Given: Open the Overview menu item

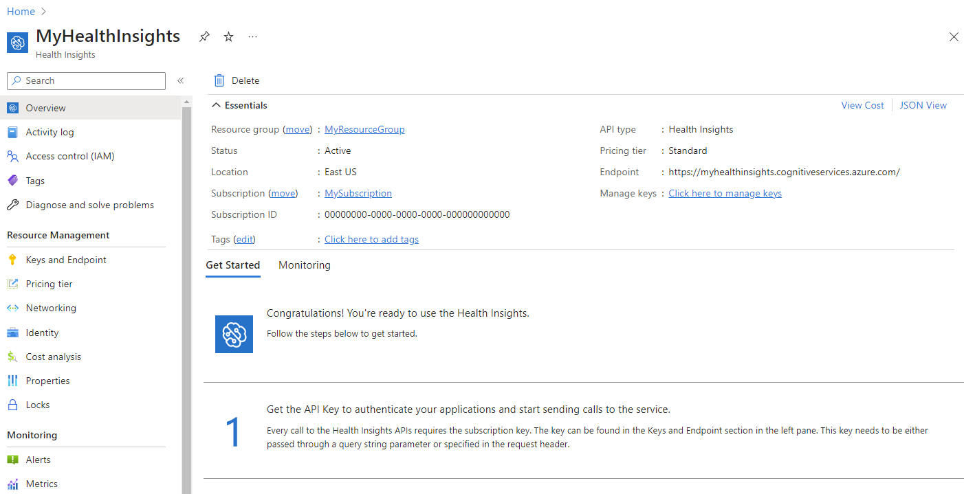Looking at the screenshot, I should 91,108.
